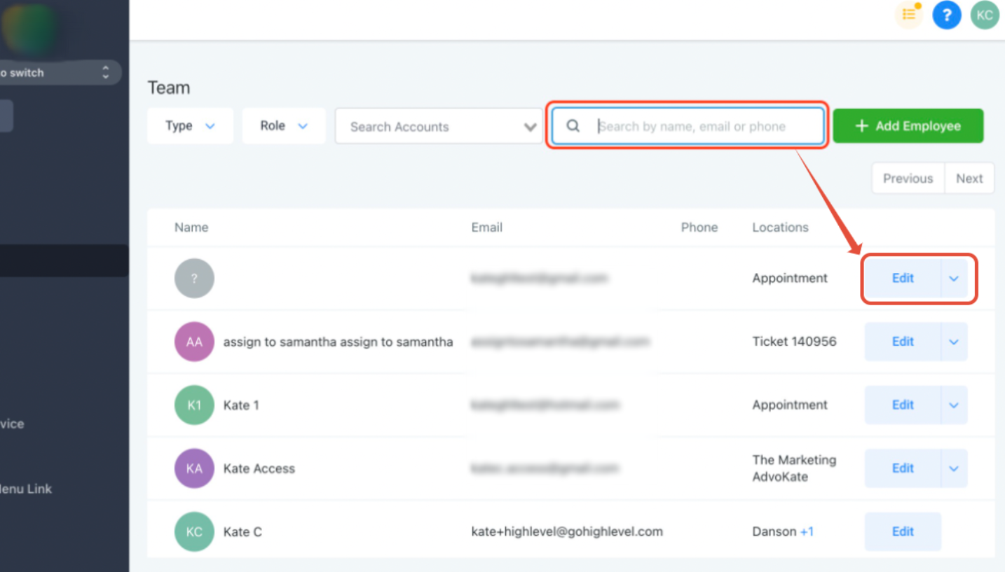Expand the Type filter dropdown
This screenshot has height=572, width=1005.
point(190,126)
